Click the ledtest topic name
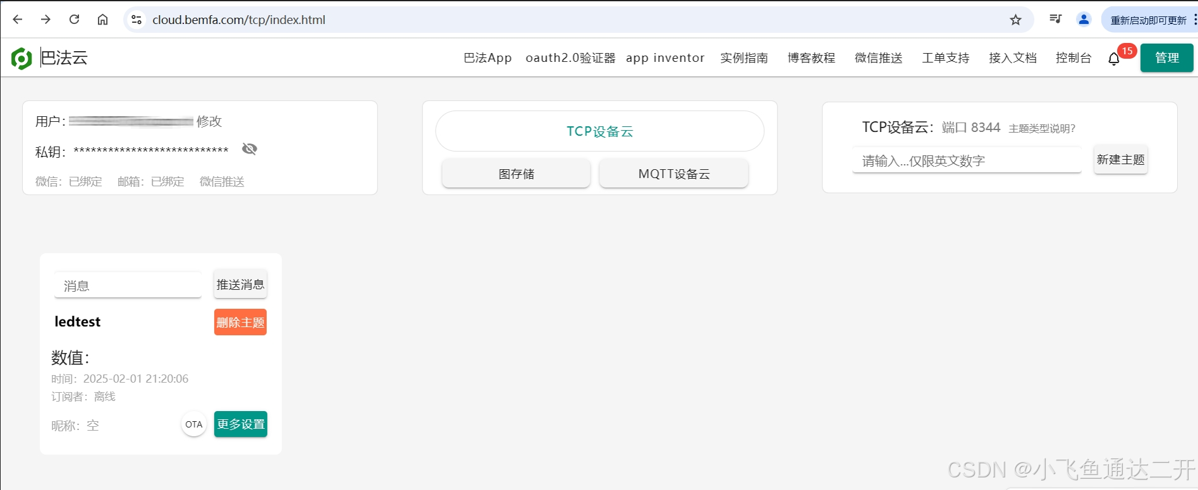The height and width of the screenshot is (490, 1198). [x=77, y=322]
